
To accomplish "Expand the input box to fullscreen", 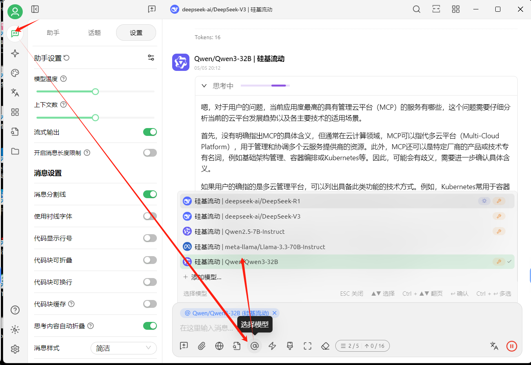I will coord(307,346).
